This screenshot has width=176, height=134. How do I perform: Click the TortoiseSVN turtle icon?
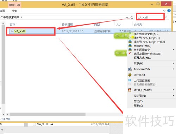point(130,69)
